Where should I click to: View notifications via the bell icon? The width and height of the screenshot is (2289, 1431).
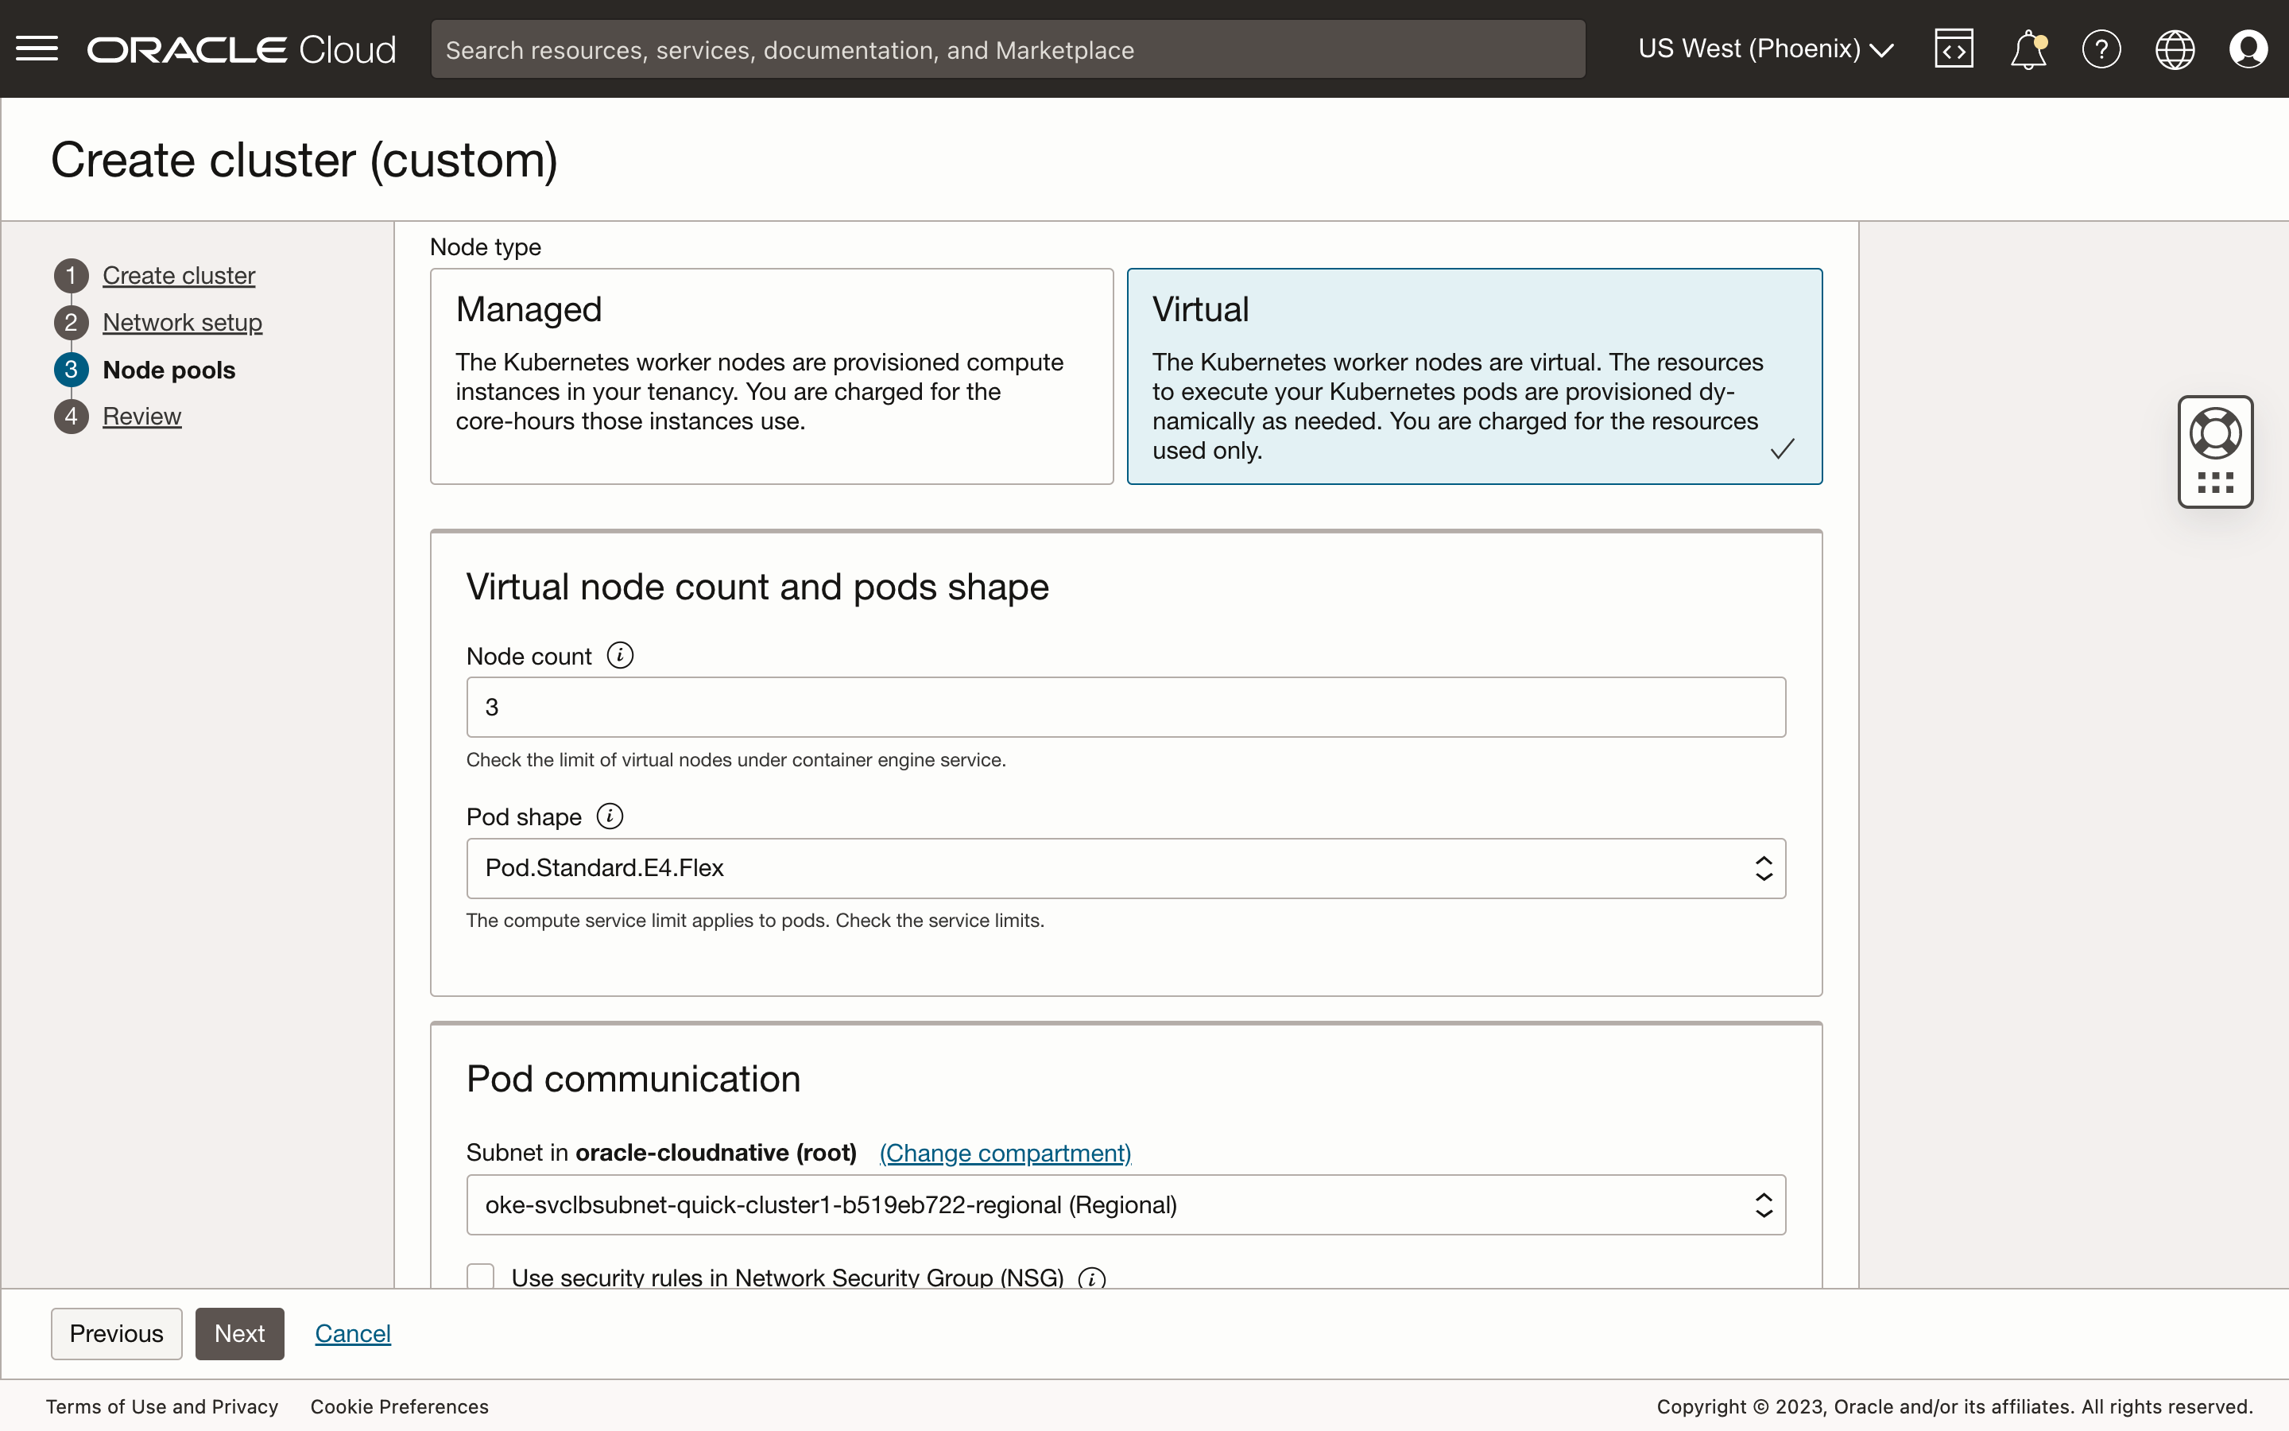point(2028,48)
